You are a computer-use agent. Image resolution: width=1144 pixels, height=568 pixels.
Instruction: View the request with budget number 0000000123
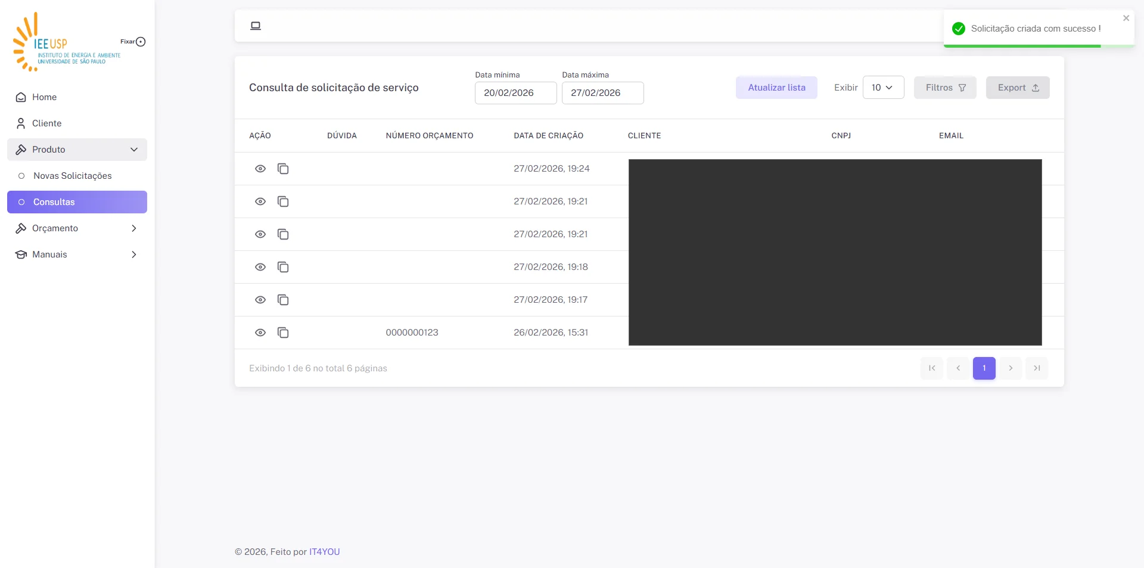tap(260, 333)
